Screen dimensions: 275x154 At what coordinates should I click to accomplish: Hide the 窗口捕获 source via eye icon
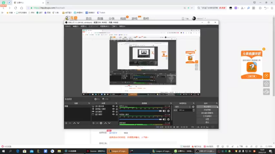[x=113, y=114]
